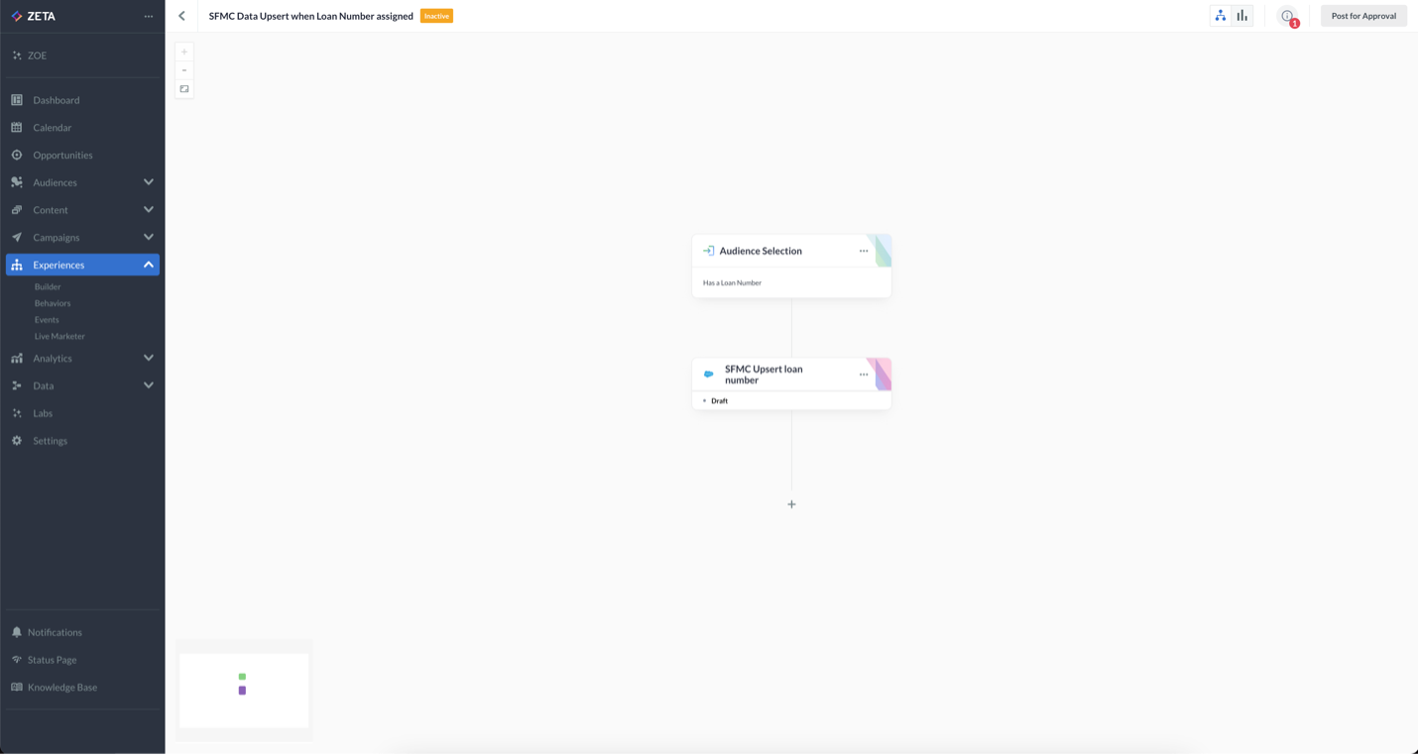
Task: Open the Knowledge Base link
Action: [x=61, y=687]
